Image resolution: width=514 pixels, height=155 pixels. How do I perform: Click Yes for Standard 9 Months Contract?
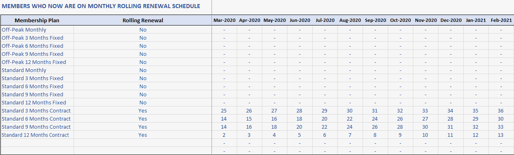(143, 127)
